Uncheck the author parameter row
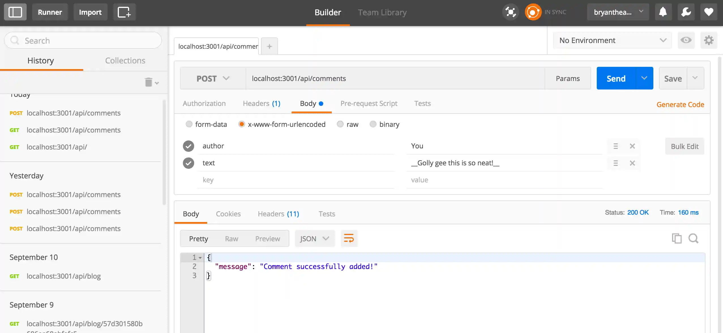This screenshot has height=333, width=723. pos(189,146)
